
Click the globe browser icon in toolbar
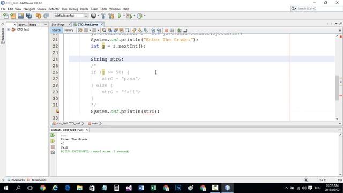coord(93,16)
